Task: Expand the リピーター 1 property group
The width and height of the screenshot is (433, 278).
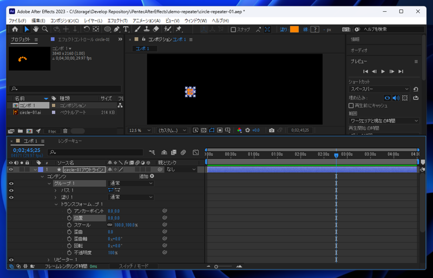Action: pos(49,260)
